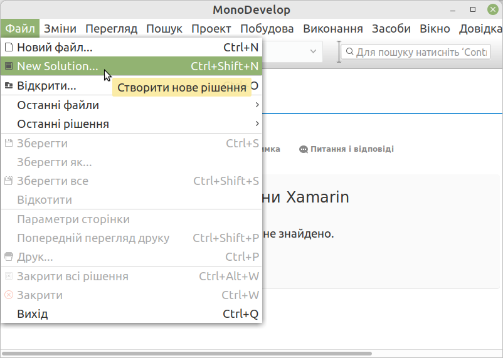Viewport: 503px width, 358px height.
Task: Open the Зміни menu
Action: click(60, 29)
